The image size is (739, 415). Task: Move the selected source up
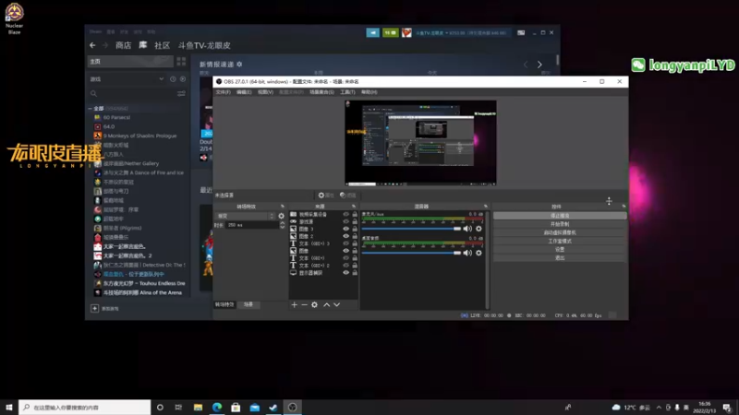327,305
